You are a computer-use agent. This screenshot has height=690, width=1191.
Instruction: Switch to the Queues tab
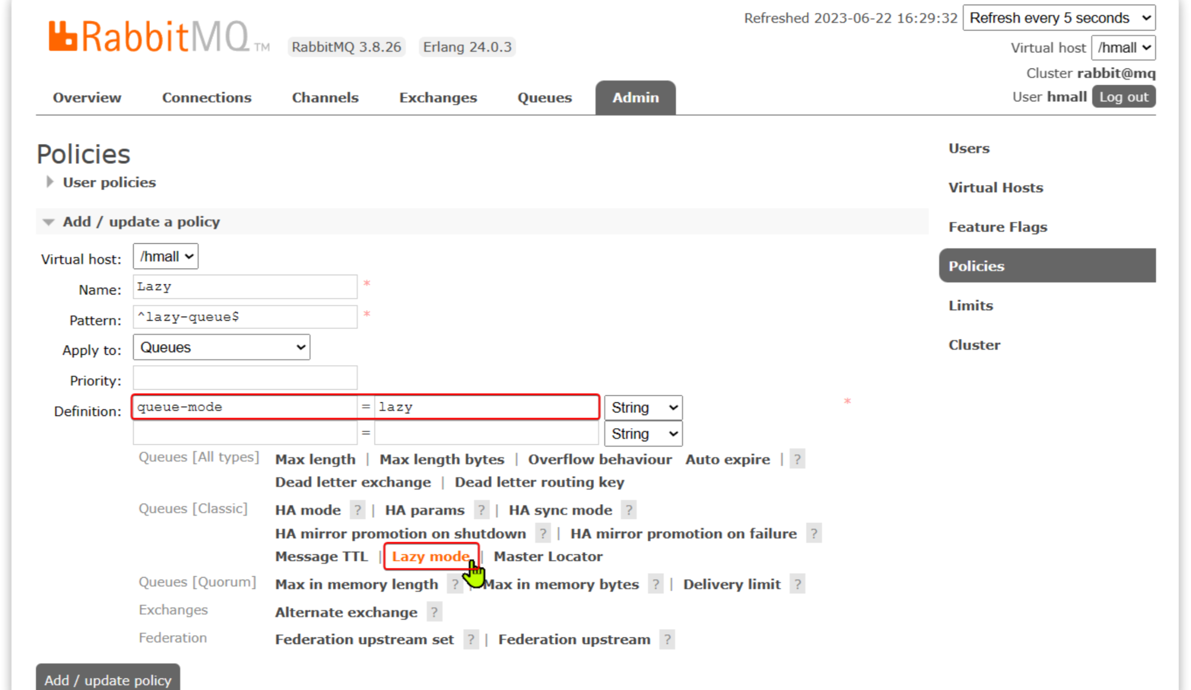pyautogui.click(x=545, y=97)
